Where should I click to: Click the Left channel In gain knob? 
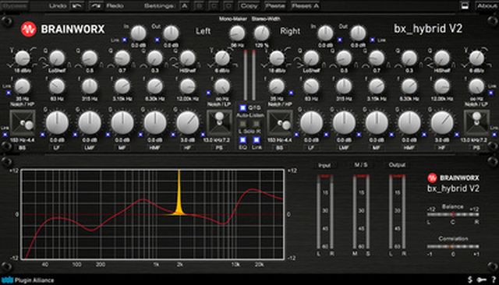click(x=139, y=33)
